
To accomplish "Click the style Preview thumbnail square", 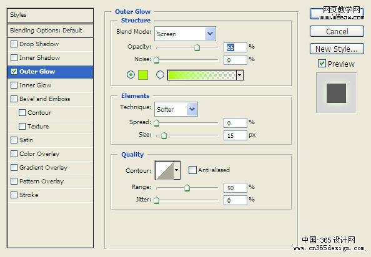I will pos(336,93).
